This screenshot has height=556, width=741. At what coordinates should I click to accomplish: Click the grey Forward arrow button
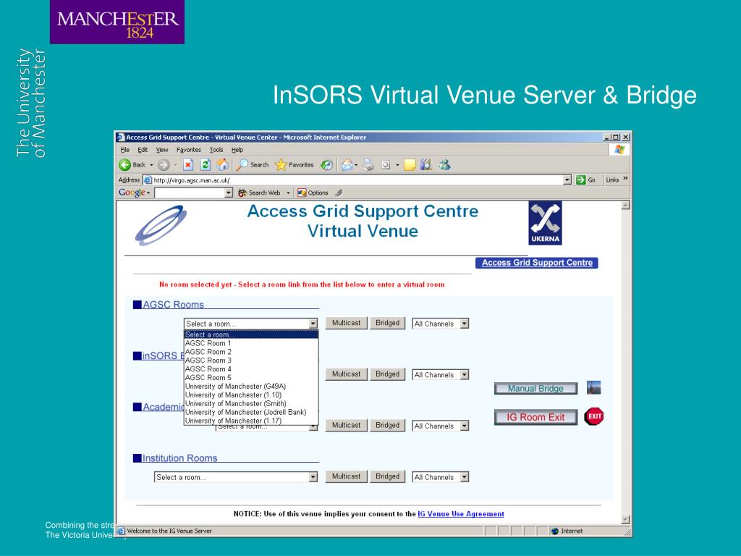164,164
